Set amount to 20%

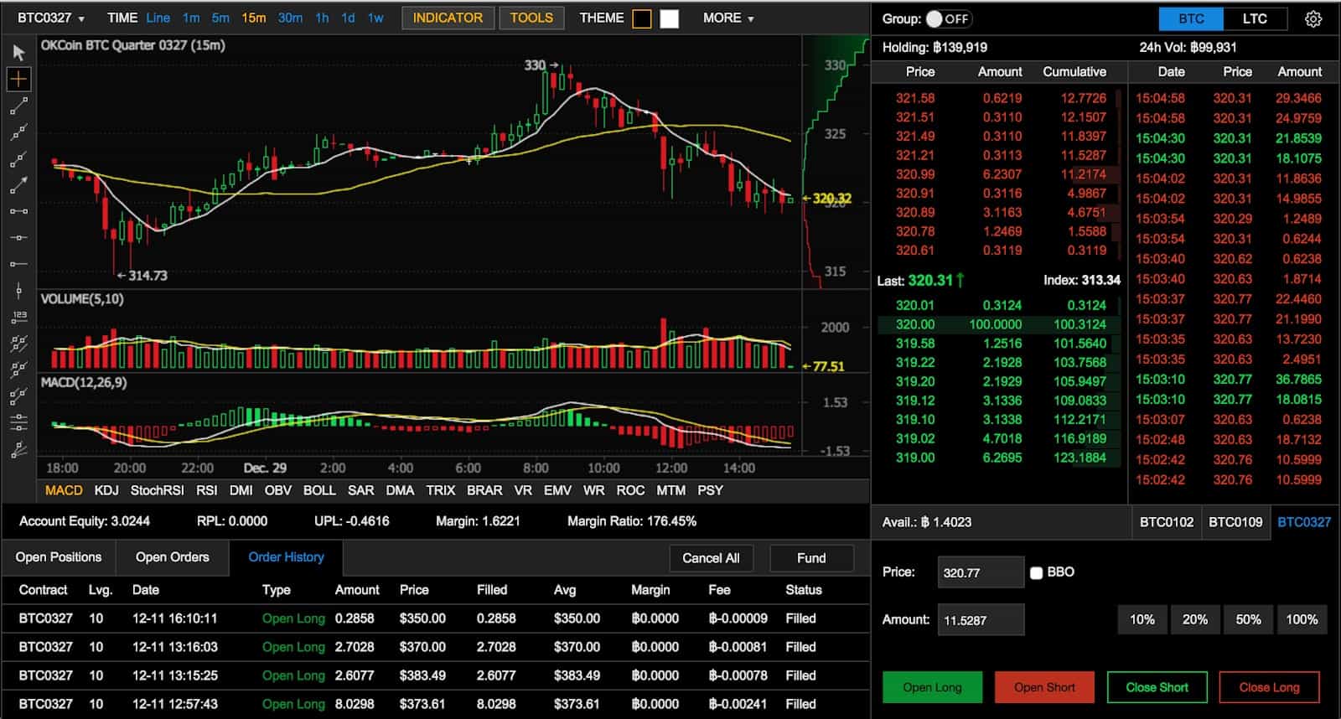[1195, 619]
